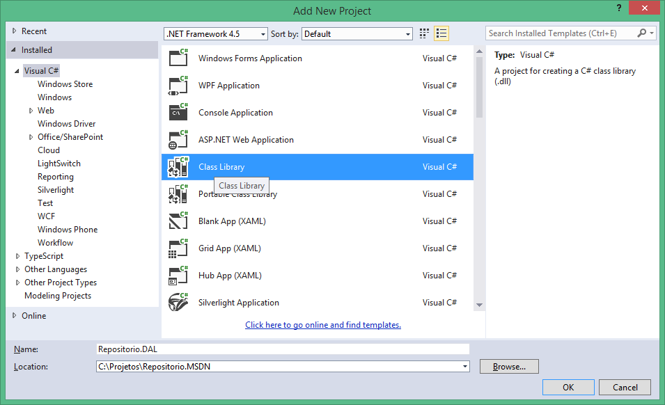Select the Test category

pos(45,203)
